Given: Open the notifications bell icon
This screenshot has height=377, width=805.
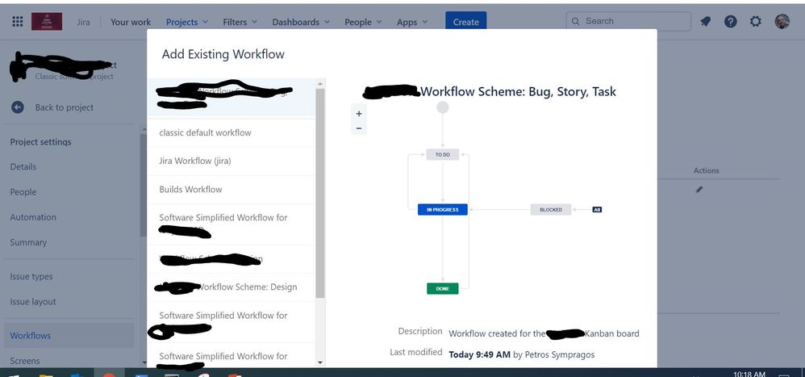Looking at the screenshot, I should click(x=706, y=22).
